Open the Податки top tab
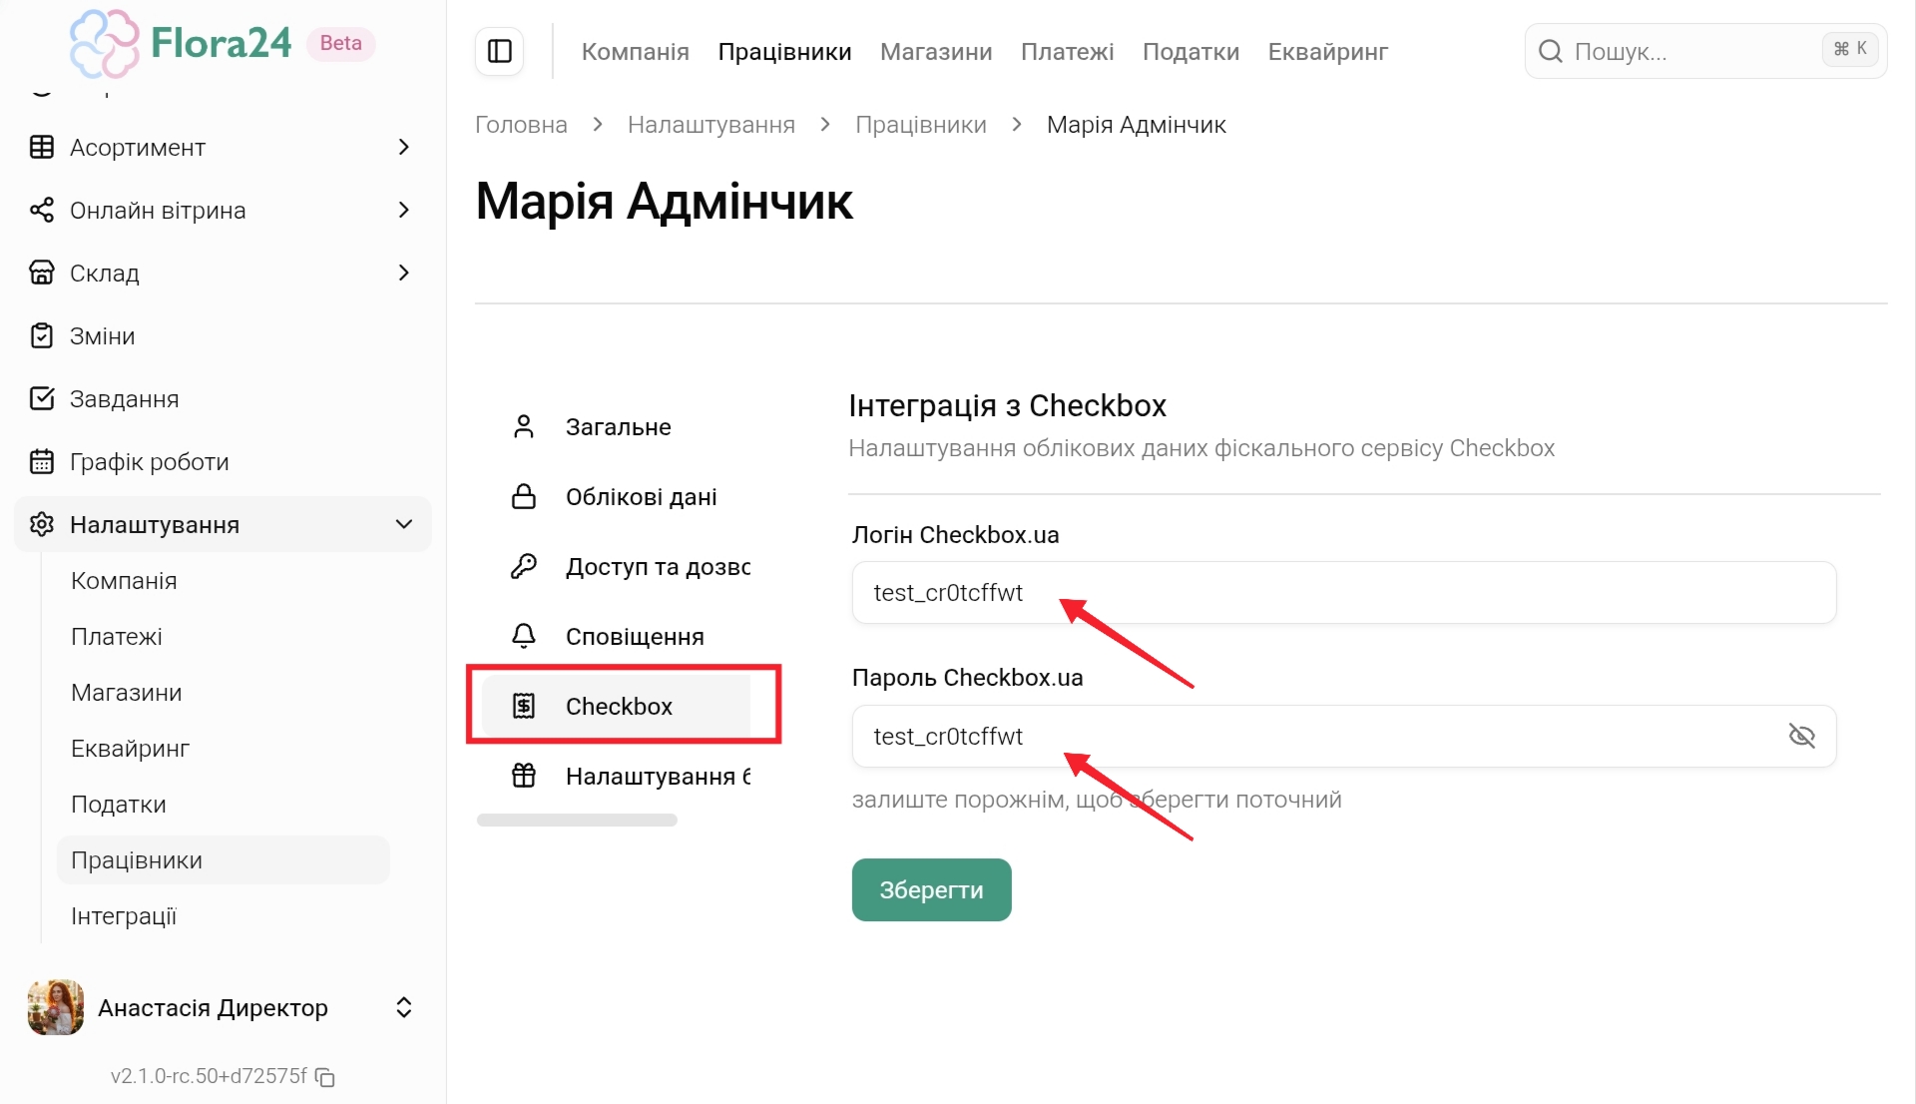The height and width of the screenshot is (1104, 1916). pos(1191,52)
